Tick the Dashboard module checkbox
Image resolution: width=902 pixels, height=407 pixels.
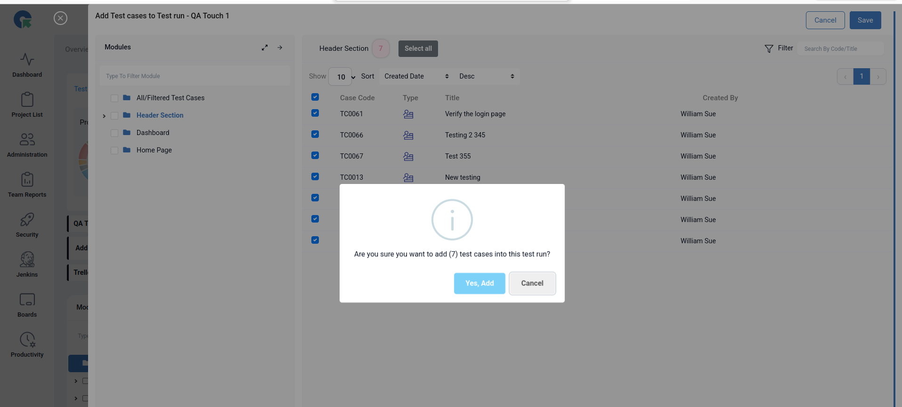(x=114, y=133)
